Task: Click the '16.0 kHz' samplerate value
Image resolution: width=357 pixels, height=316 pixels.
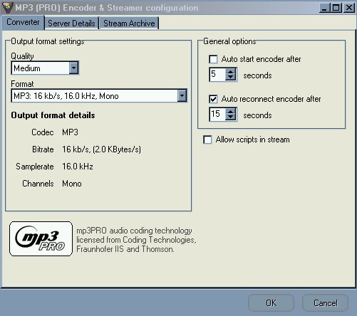Action: click(78, 167)
